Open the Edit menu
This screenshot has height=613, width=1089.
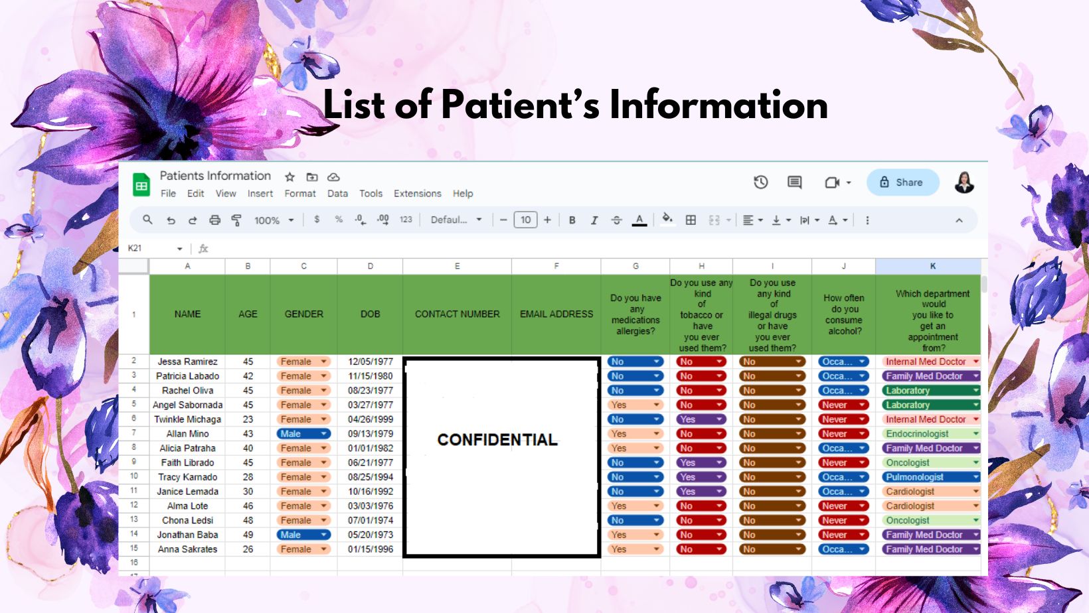(196, 194)
